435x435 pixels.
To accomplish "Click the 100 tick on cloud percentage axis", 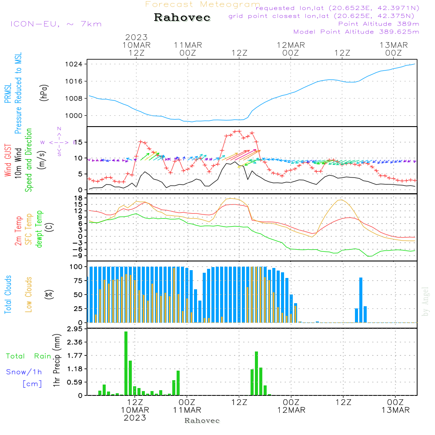I will 76,267.
